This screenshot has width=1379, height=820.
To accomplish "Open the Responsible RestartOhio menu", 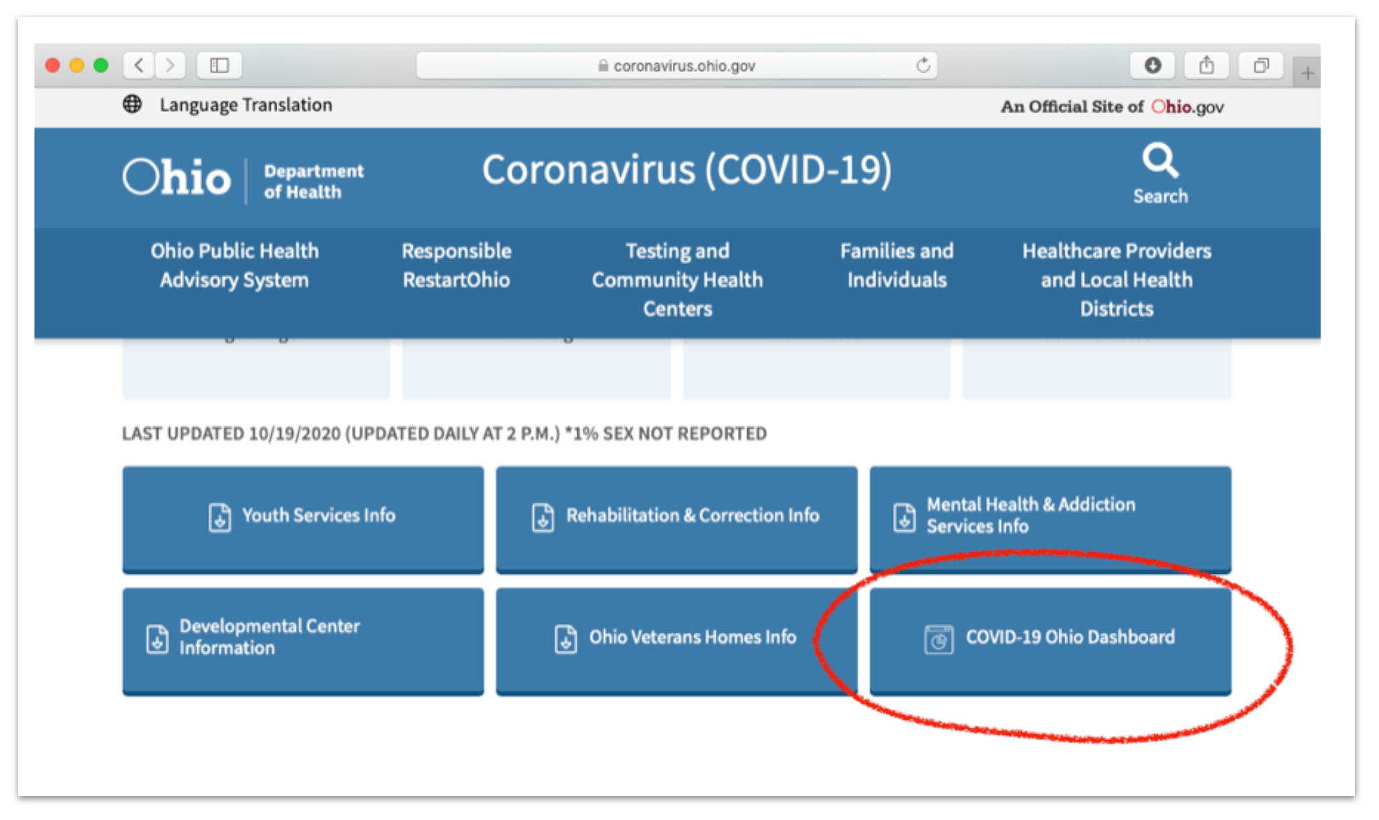I will tap(457, 265).
